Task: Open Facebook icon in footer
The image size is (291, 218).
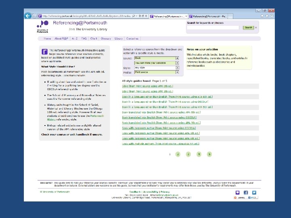Action: [246, 193]
